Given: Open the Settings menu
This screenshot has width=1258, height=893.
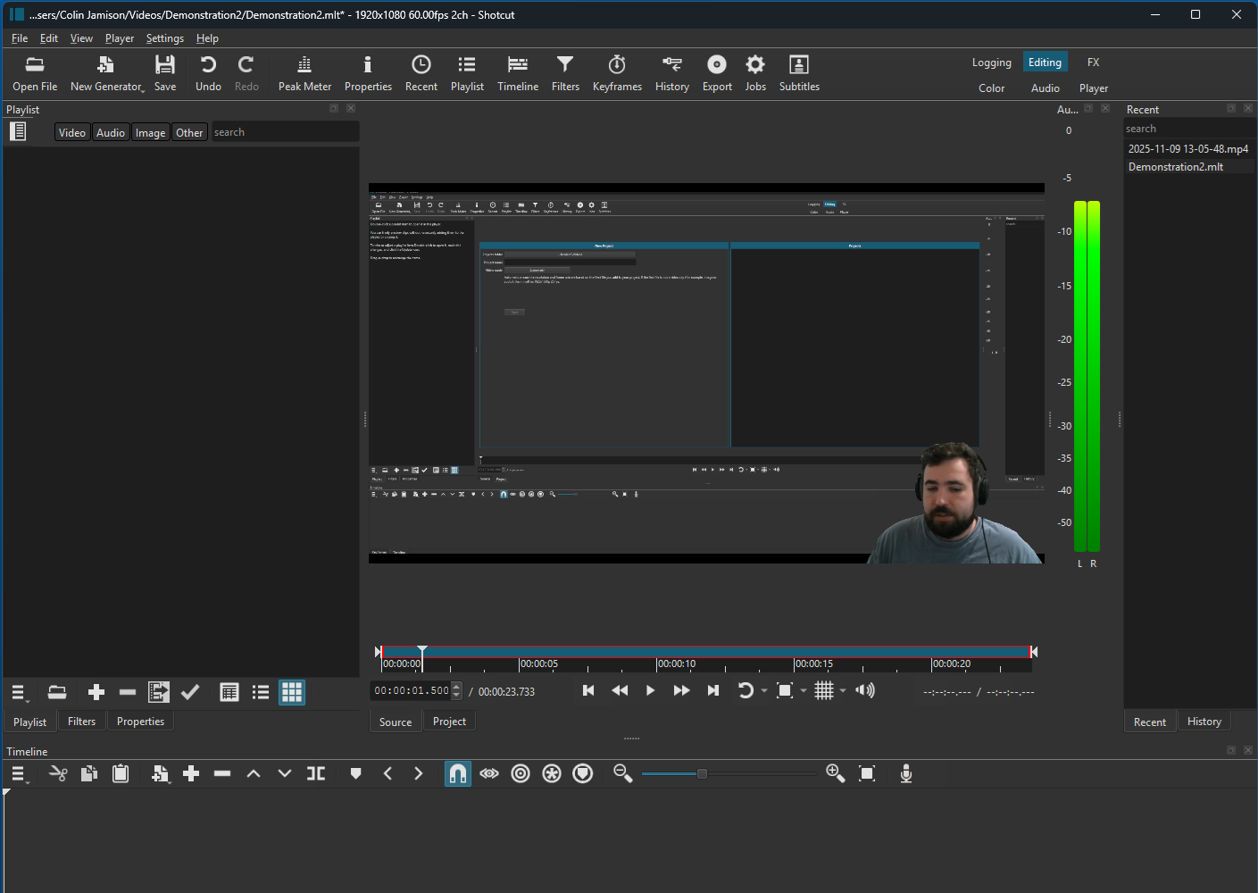Looking at the screenshot, I should point(164,38).
